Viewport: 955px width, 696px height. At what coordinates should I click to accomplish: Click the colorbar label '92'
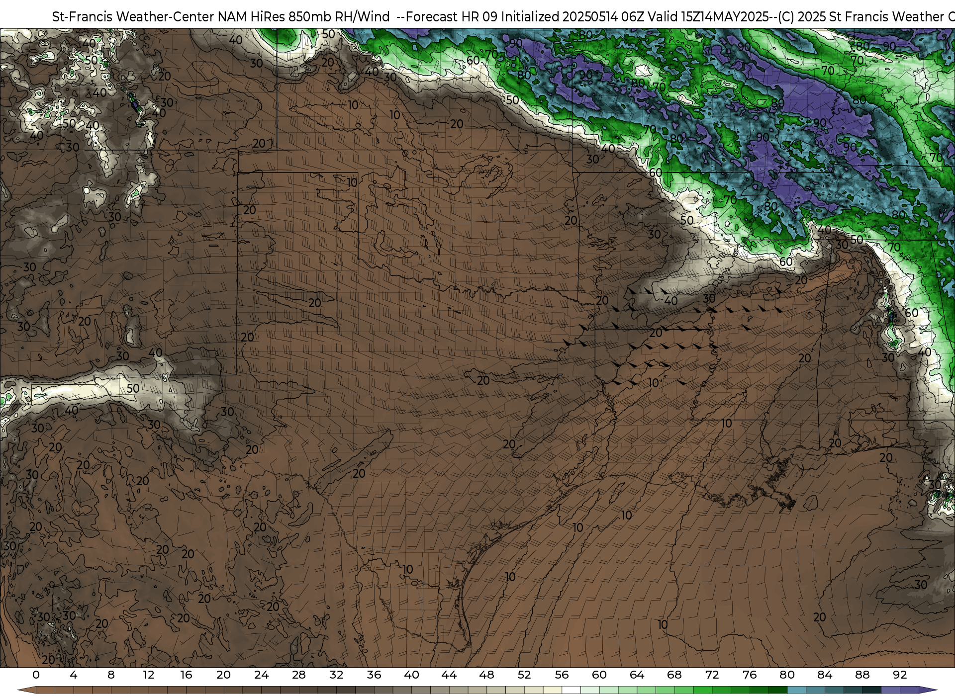point(900,675)
